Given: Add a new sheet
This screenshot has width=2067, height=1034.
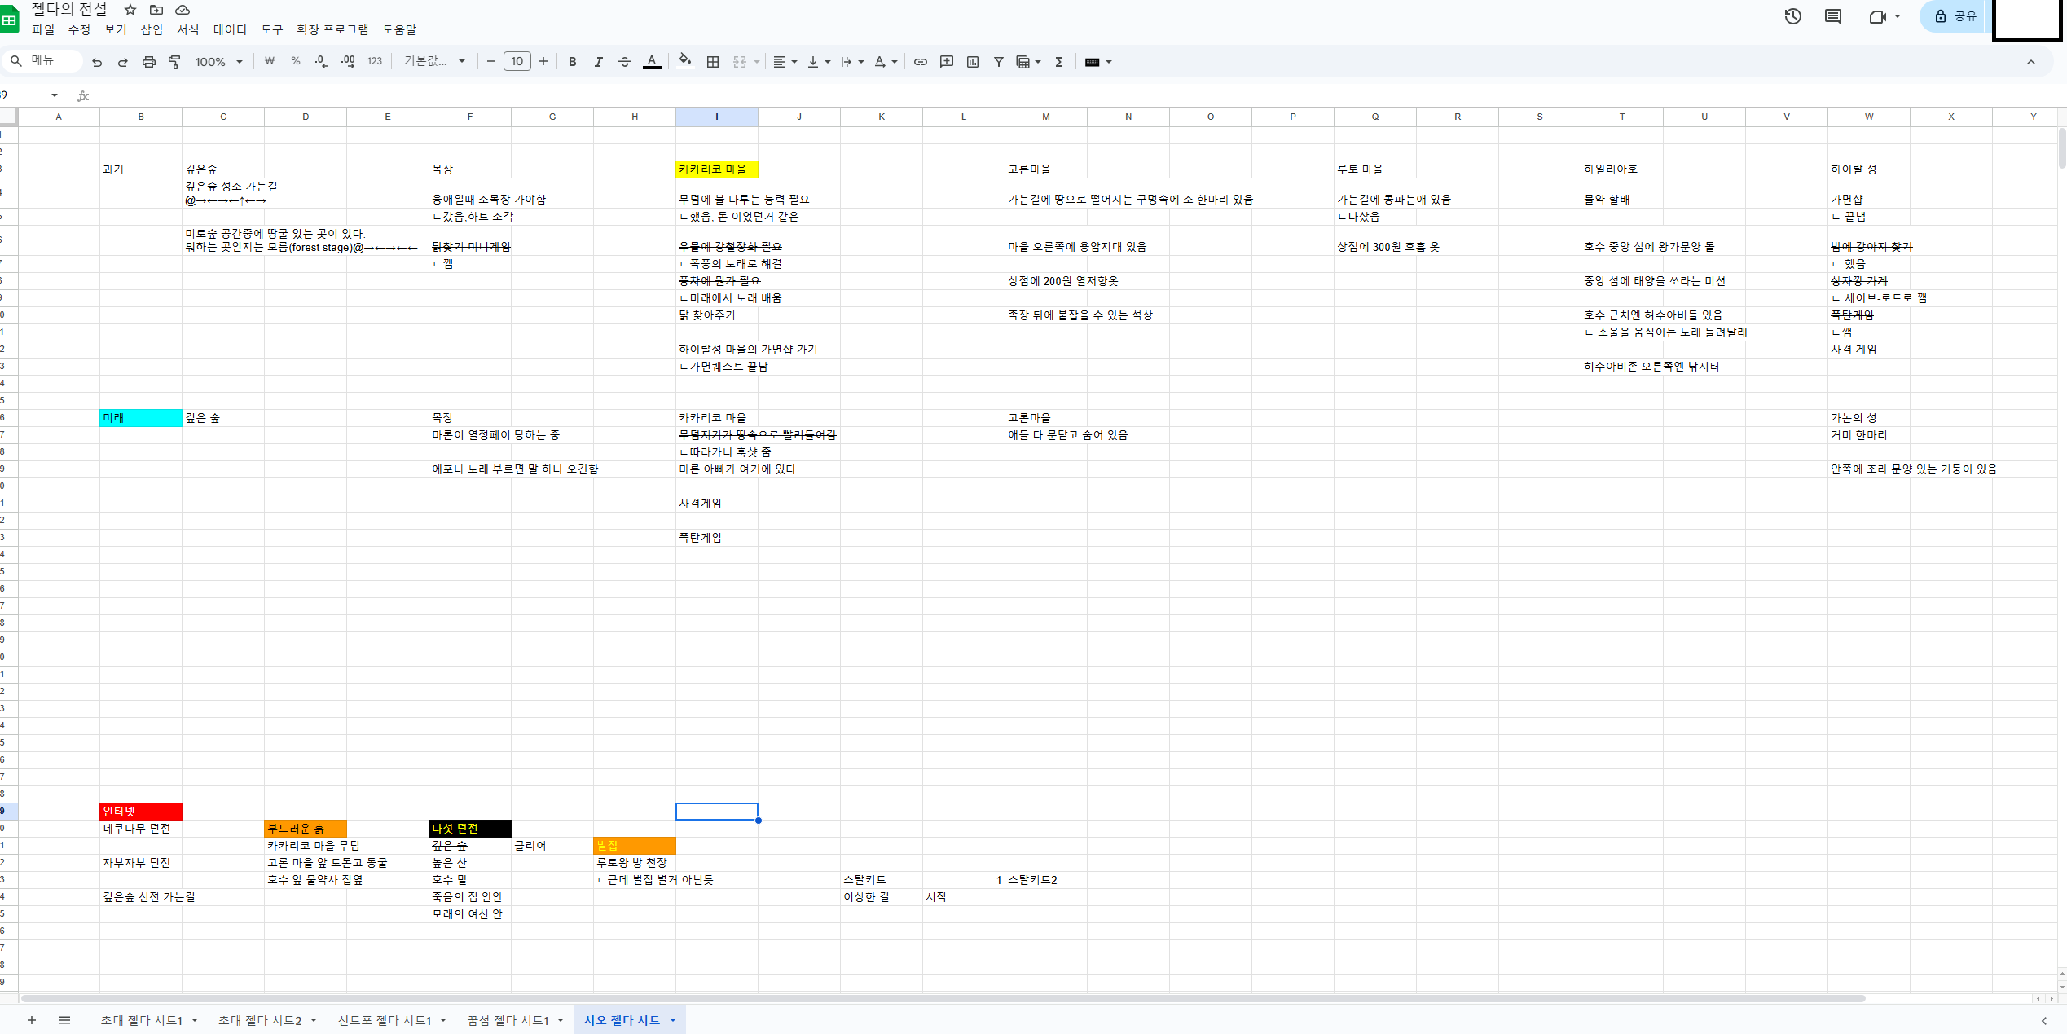Looking at the screenshot, I should click(32, 1020).
